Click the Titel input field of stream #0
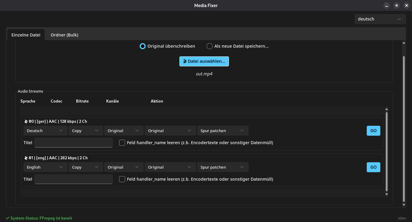 click(74, 143)
